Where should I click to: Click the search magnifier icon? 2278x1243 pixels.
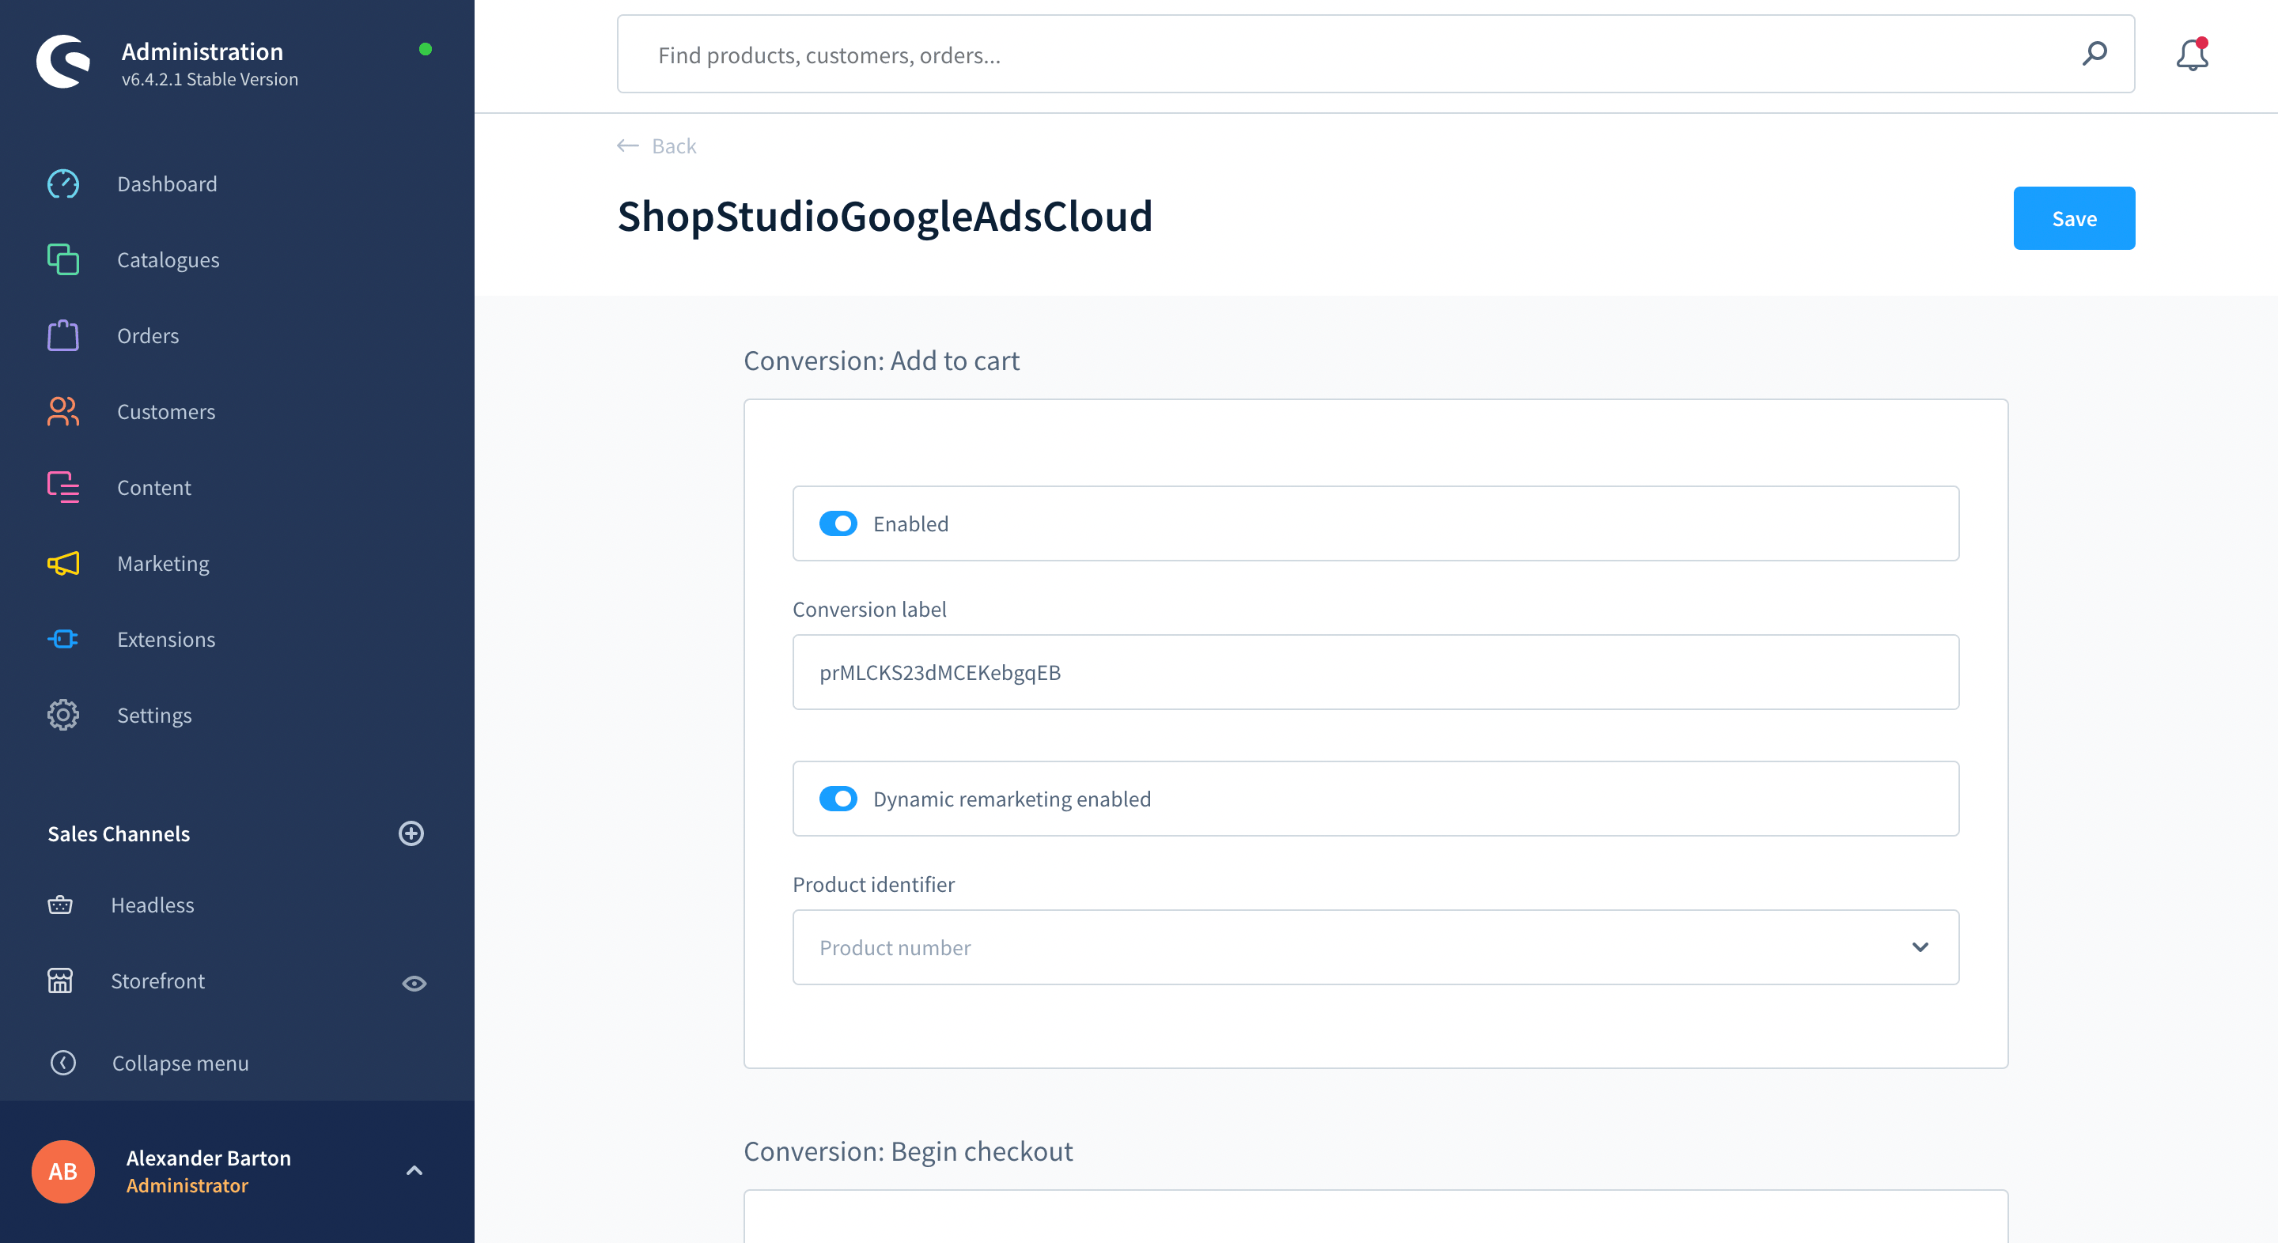pyautogui.click(x=2094, y=54)
